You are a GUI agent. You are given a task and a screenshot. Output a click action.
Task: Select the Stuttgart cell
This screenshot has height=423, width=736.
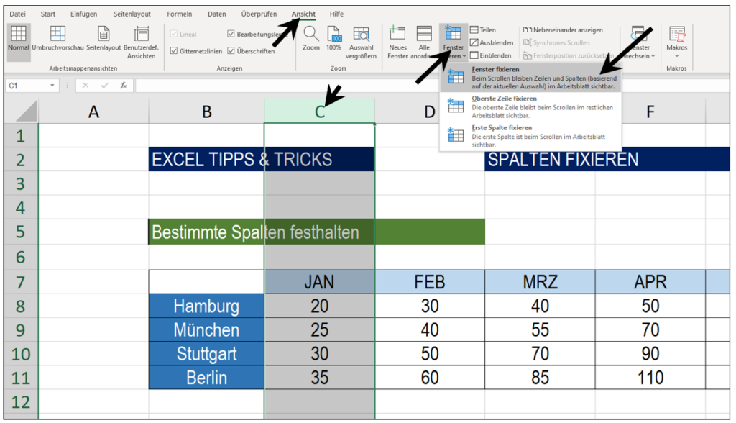pos(206,354)
